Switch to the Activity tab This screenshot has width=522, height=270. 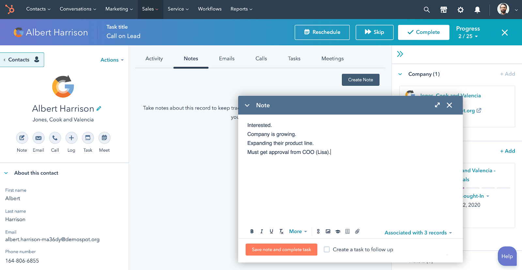point(154,59)
